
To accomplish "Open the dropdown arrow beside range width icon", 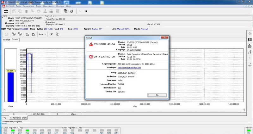I will (x=46, y=34).
